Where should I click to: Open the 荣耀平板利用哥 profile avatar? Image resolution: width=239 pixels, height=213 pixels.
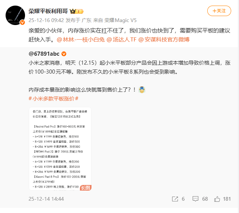click(x=15, y=15)
